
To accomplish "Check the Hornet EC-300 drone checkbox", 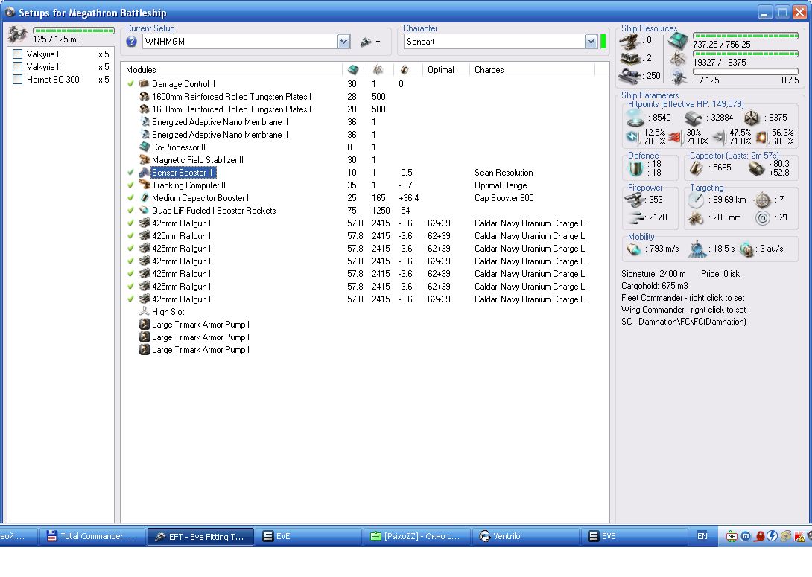I will click(x=18, y=79).
